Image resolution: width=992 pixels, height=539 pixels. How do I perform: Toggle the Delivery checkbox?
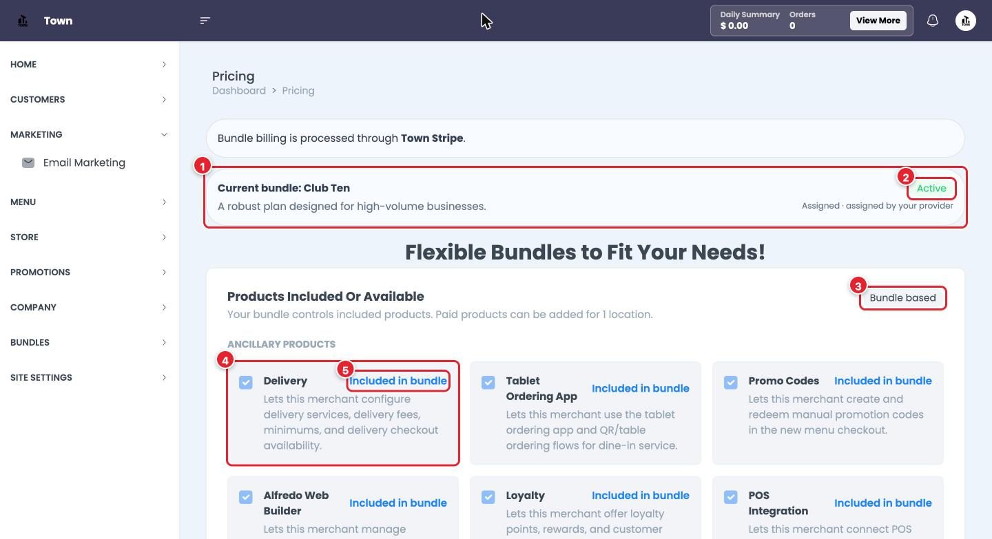246,382
